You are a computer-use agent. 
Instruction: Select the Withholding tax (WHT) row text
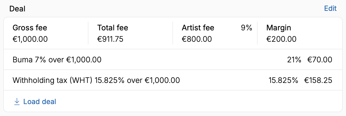point(96,80)
